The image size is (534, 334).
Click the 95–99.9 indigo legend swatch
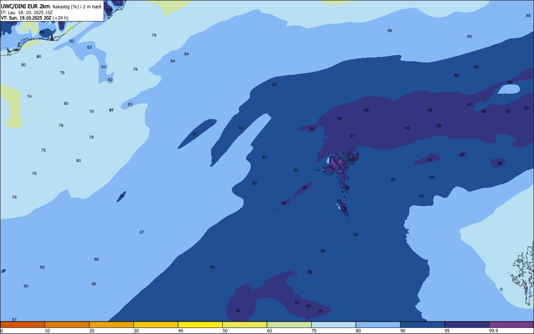pos(467,324)
